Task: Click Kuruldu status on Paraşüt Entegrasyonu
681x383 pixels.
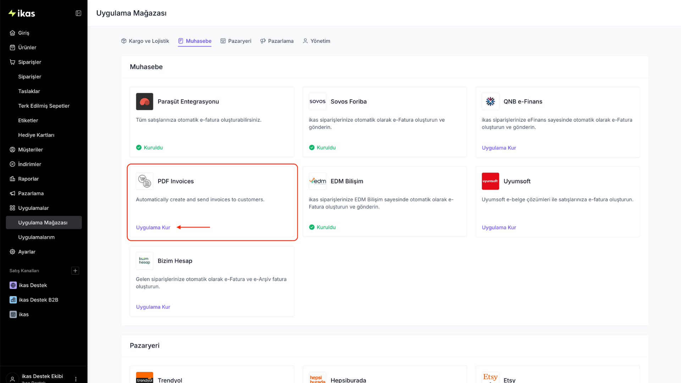Action: 149,148
